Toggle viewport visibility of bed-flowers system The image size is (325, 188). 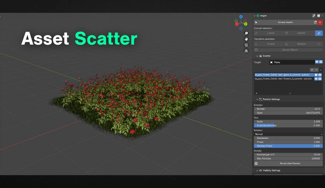point(316,79)
